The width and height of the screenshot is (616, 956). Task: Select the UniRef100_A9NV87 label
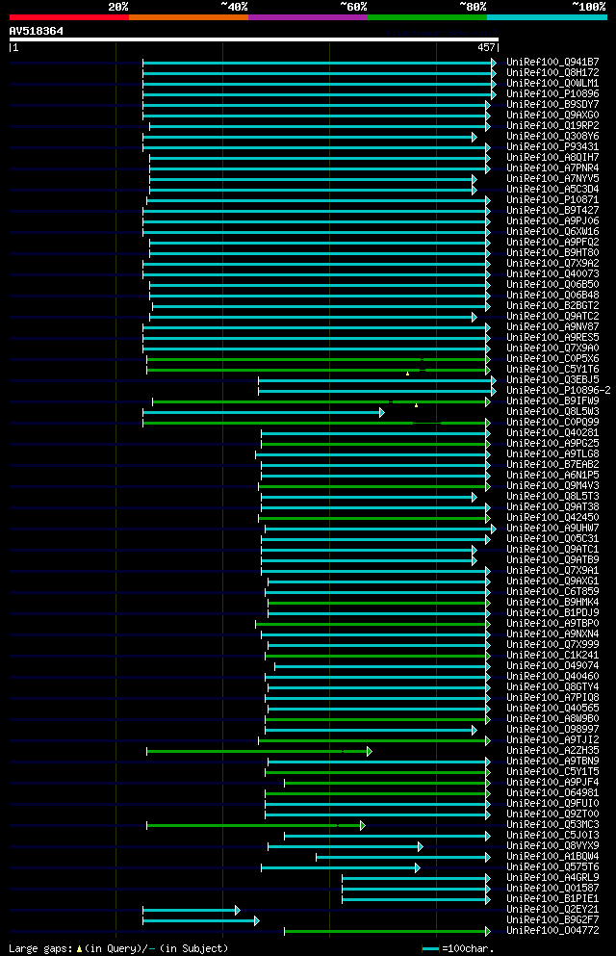(552, 326)
